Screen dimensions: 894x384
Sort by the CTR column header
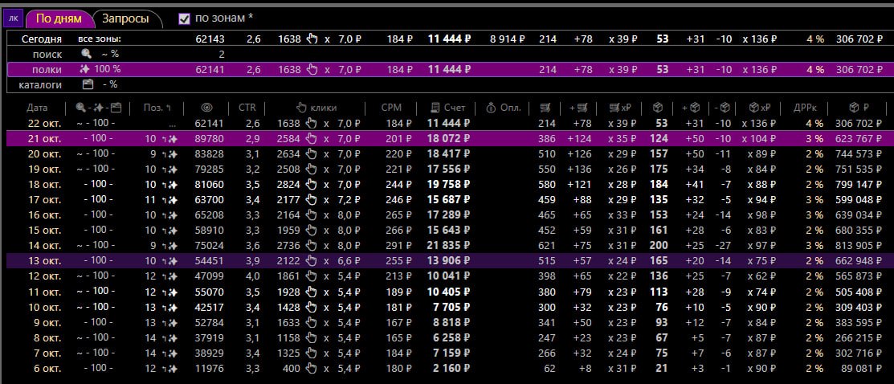[247, 108]
